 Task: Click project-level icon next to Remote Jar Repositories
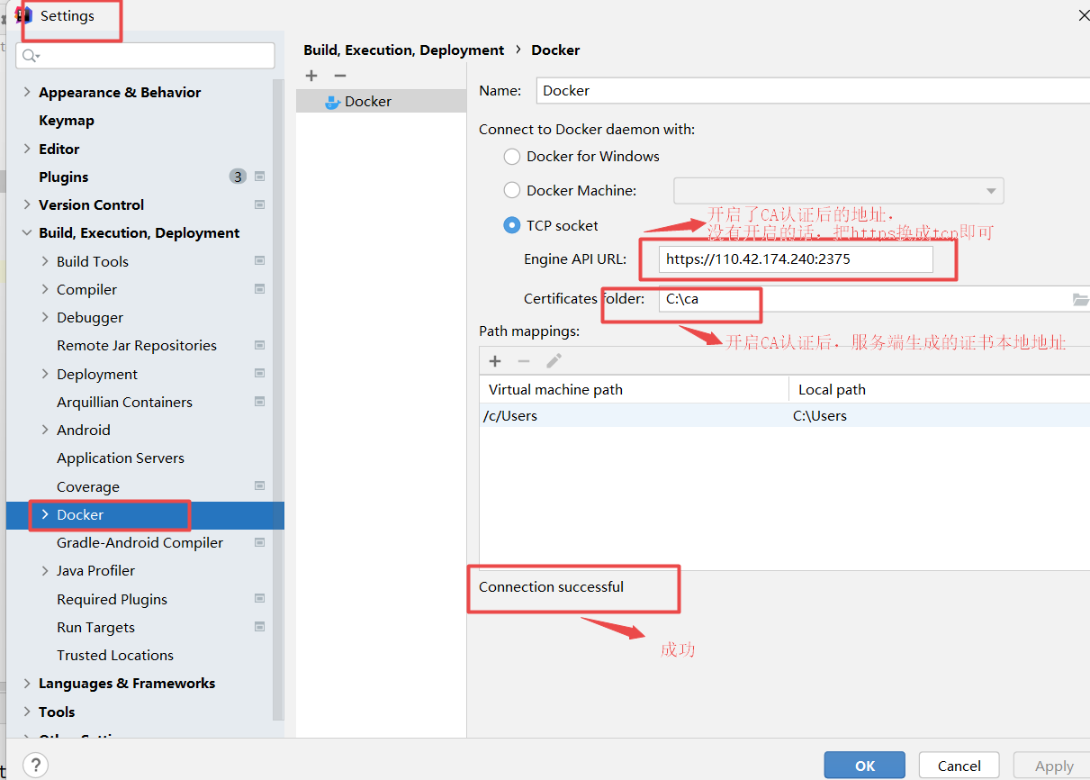(259, 345)
